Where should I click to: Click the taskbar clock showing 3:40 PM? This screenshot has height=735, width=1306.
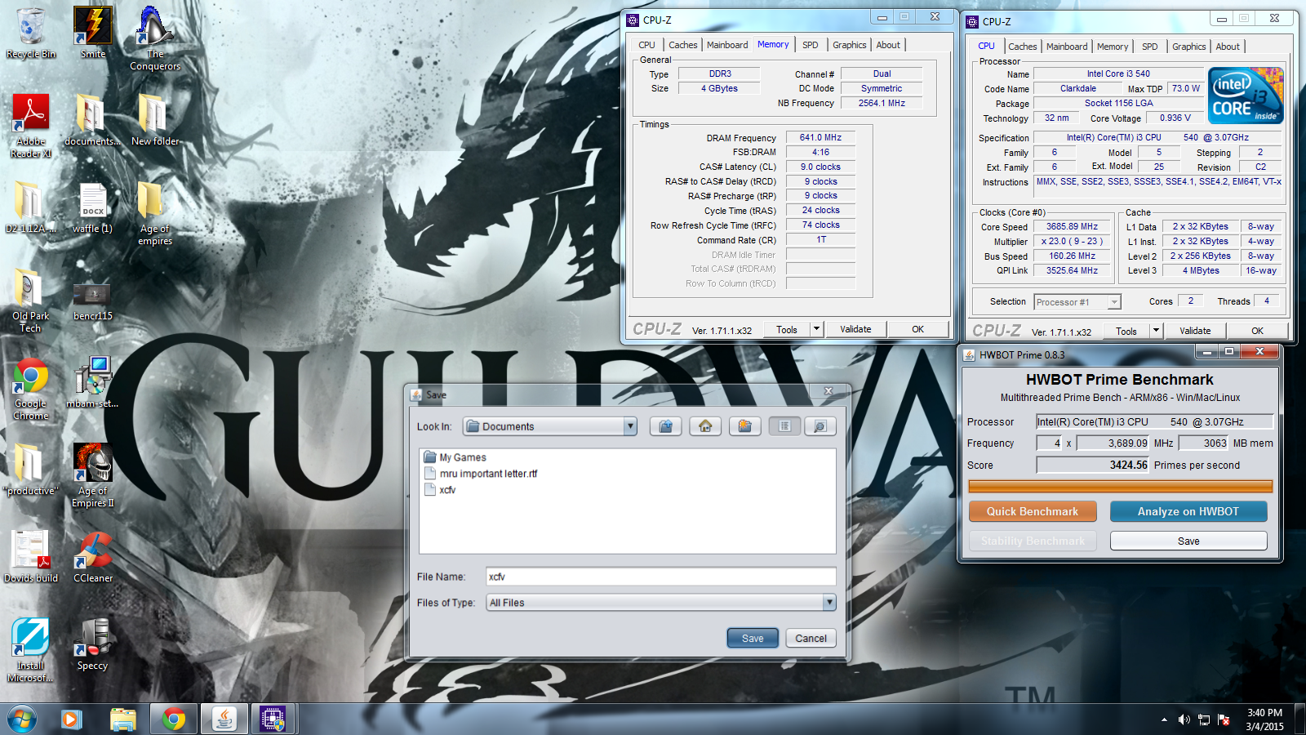(1264, 719)
